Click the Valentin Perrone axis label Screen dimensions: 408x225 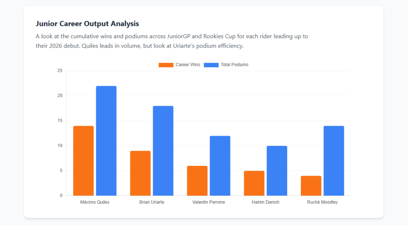[208, 202]
